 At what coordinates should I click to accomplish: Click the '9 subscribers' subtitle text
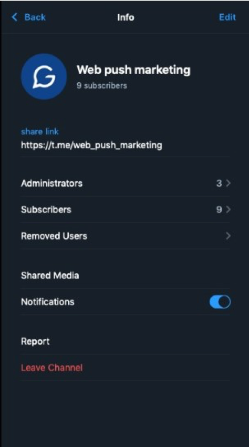(102, 85)
